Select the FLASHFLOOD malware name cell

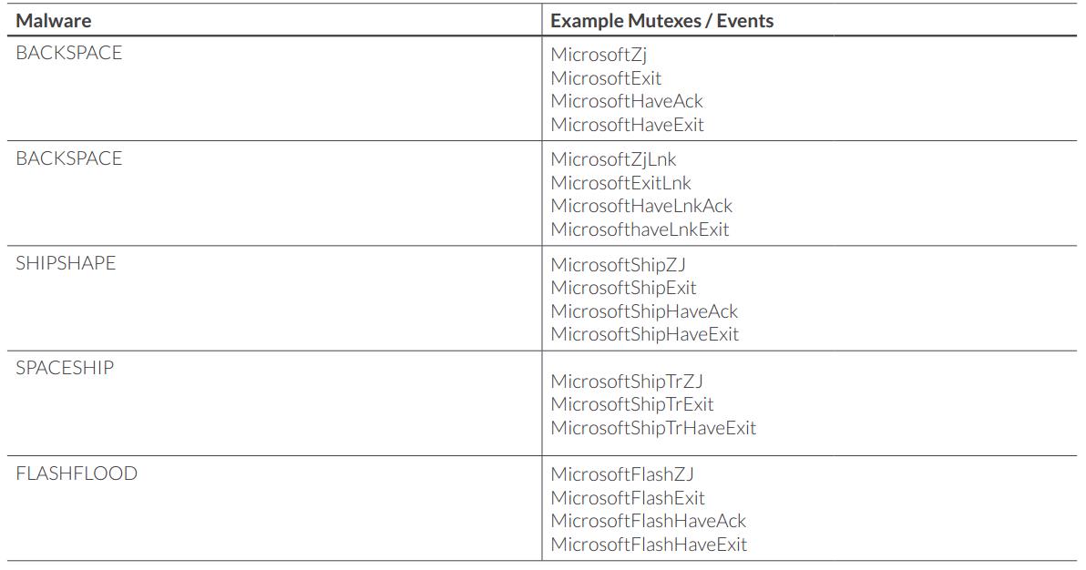click(77, 473)
